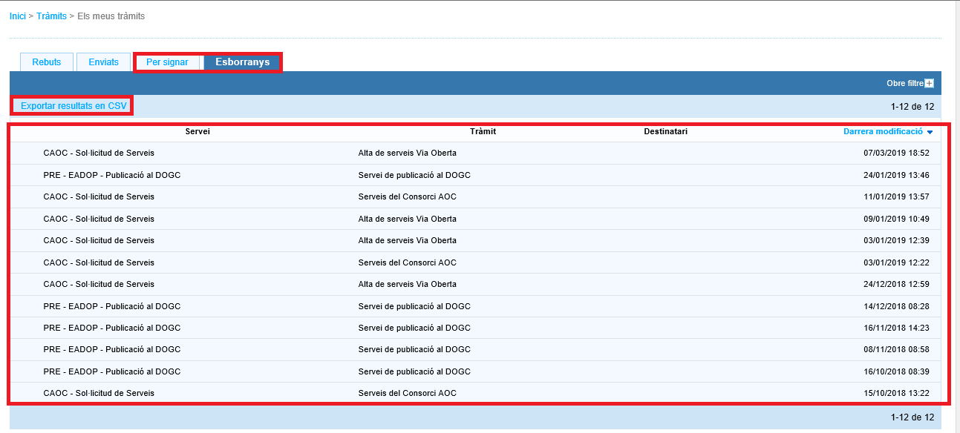Click the Servei column header
960x433 pixels.
point(197,131)
